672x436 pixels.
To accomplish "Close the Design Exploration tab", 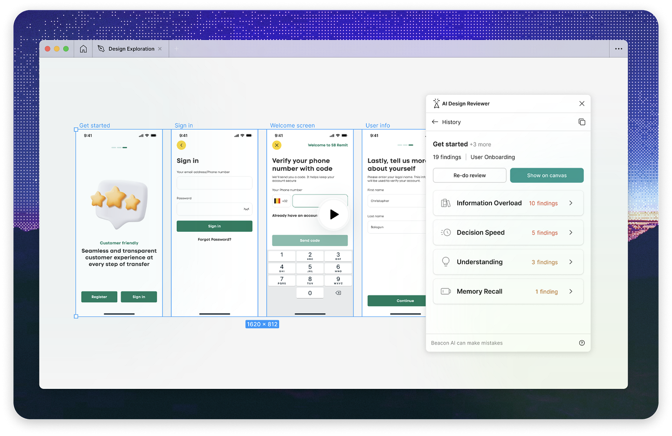I will (x=160, y=49).
